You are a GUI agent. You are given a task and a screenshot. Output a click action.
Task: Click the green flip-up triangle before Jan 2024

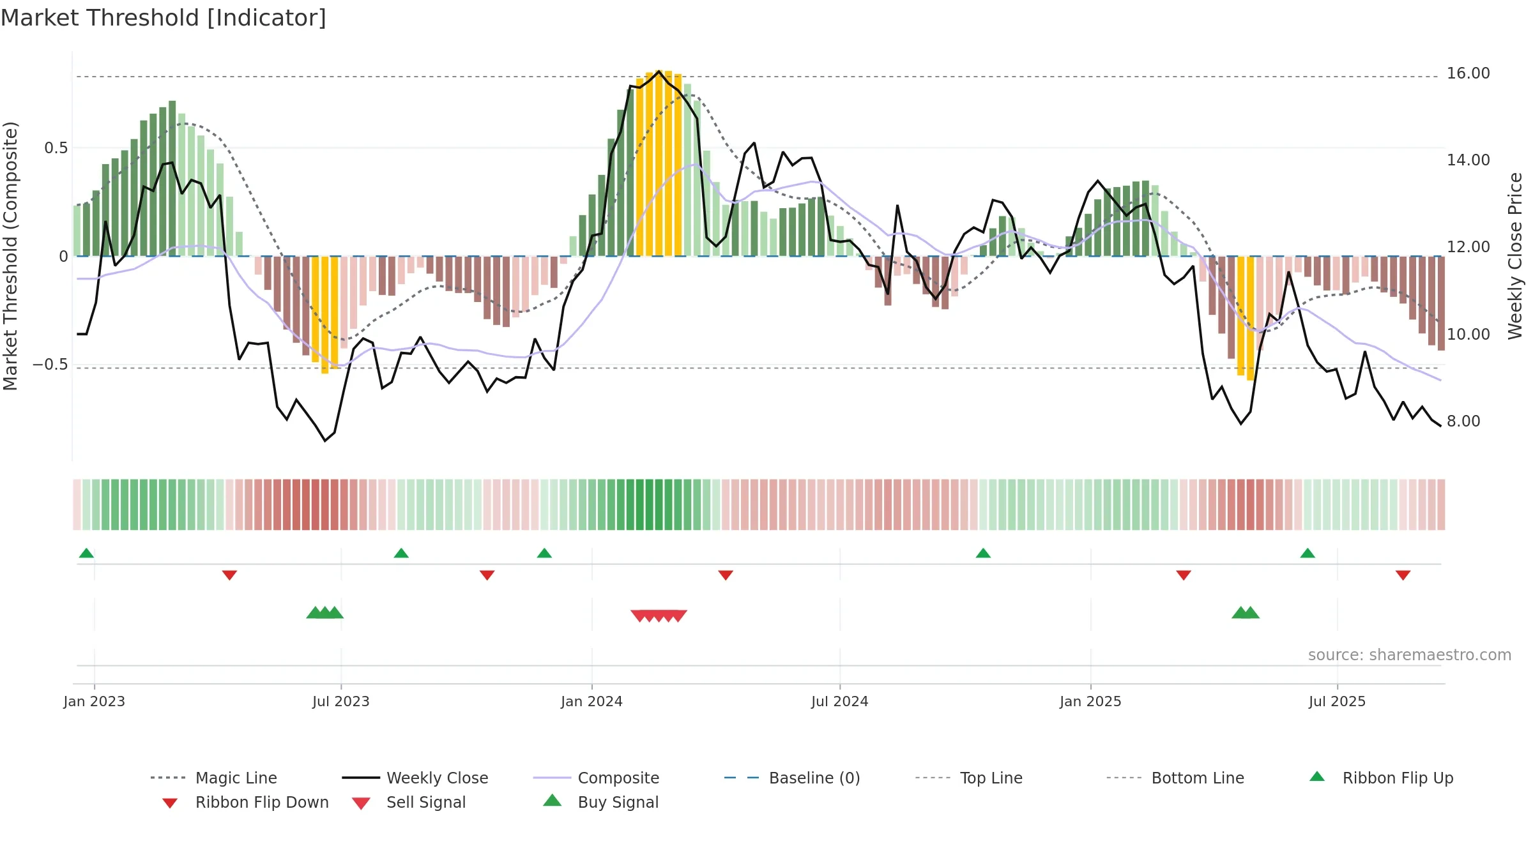tap(544, 553)
